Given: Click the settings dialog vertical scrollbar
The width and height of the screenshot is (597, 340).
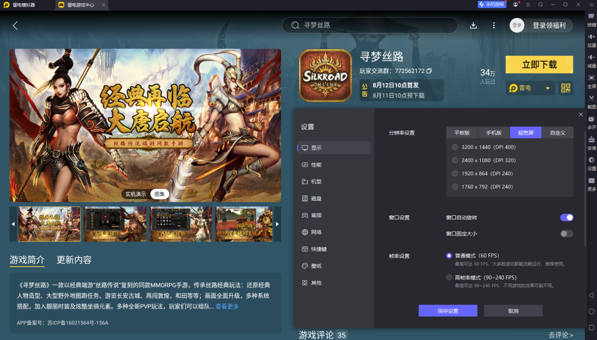Looking at the screenshot, I should coord(585,188).
